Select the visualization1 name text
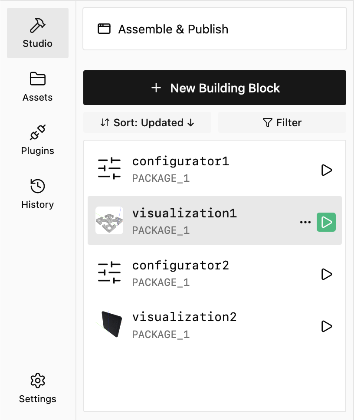The width and height of the screenshot is (354, 420). click(184, 213)
